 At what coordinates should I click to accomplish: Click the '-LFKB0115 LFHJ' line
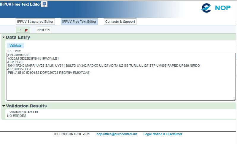tap(19, 69)
